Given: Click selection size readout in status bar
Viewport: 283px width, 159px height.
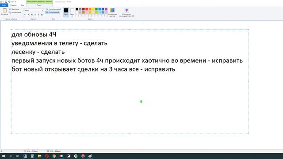Looking at the screenshot, I should (31, 151).
